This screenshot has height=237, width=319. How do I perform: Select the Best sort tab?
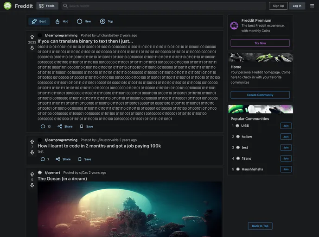39,21
